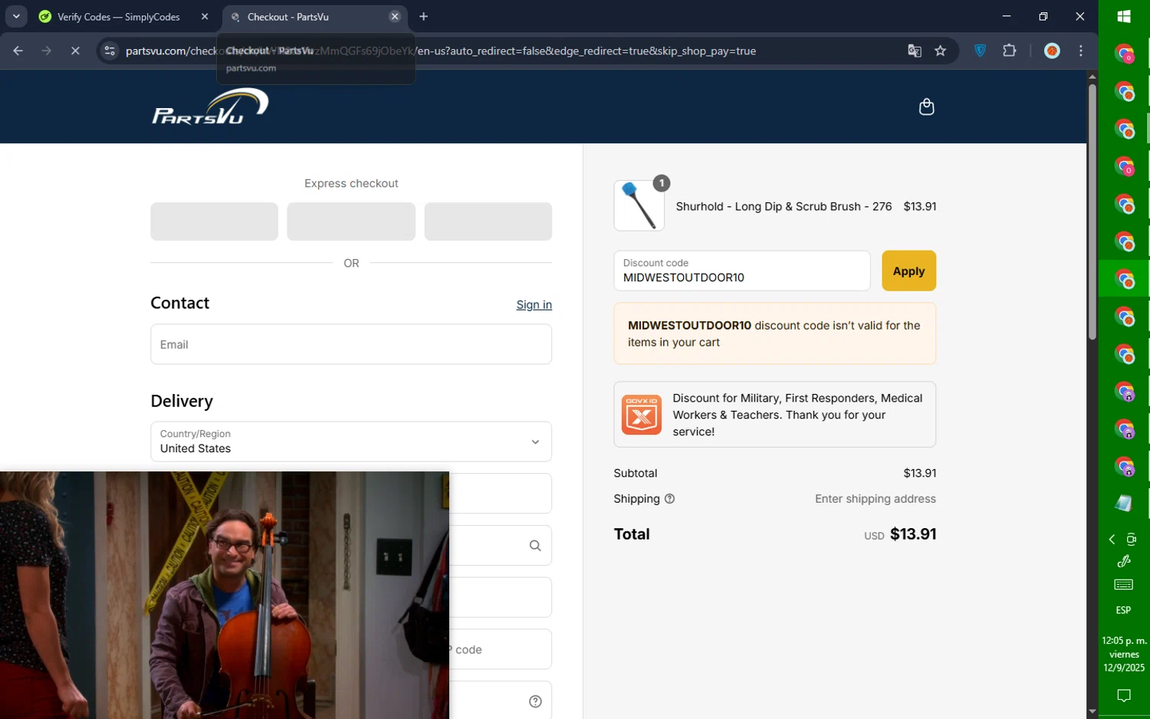Click into the Email input field

351,344
